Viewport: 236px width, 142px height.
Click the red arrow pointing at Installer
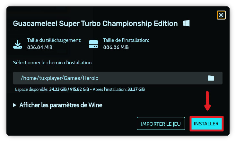(x=207, y=101)
